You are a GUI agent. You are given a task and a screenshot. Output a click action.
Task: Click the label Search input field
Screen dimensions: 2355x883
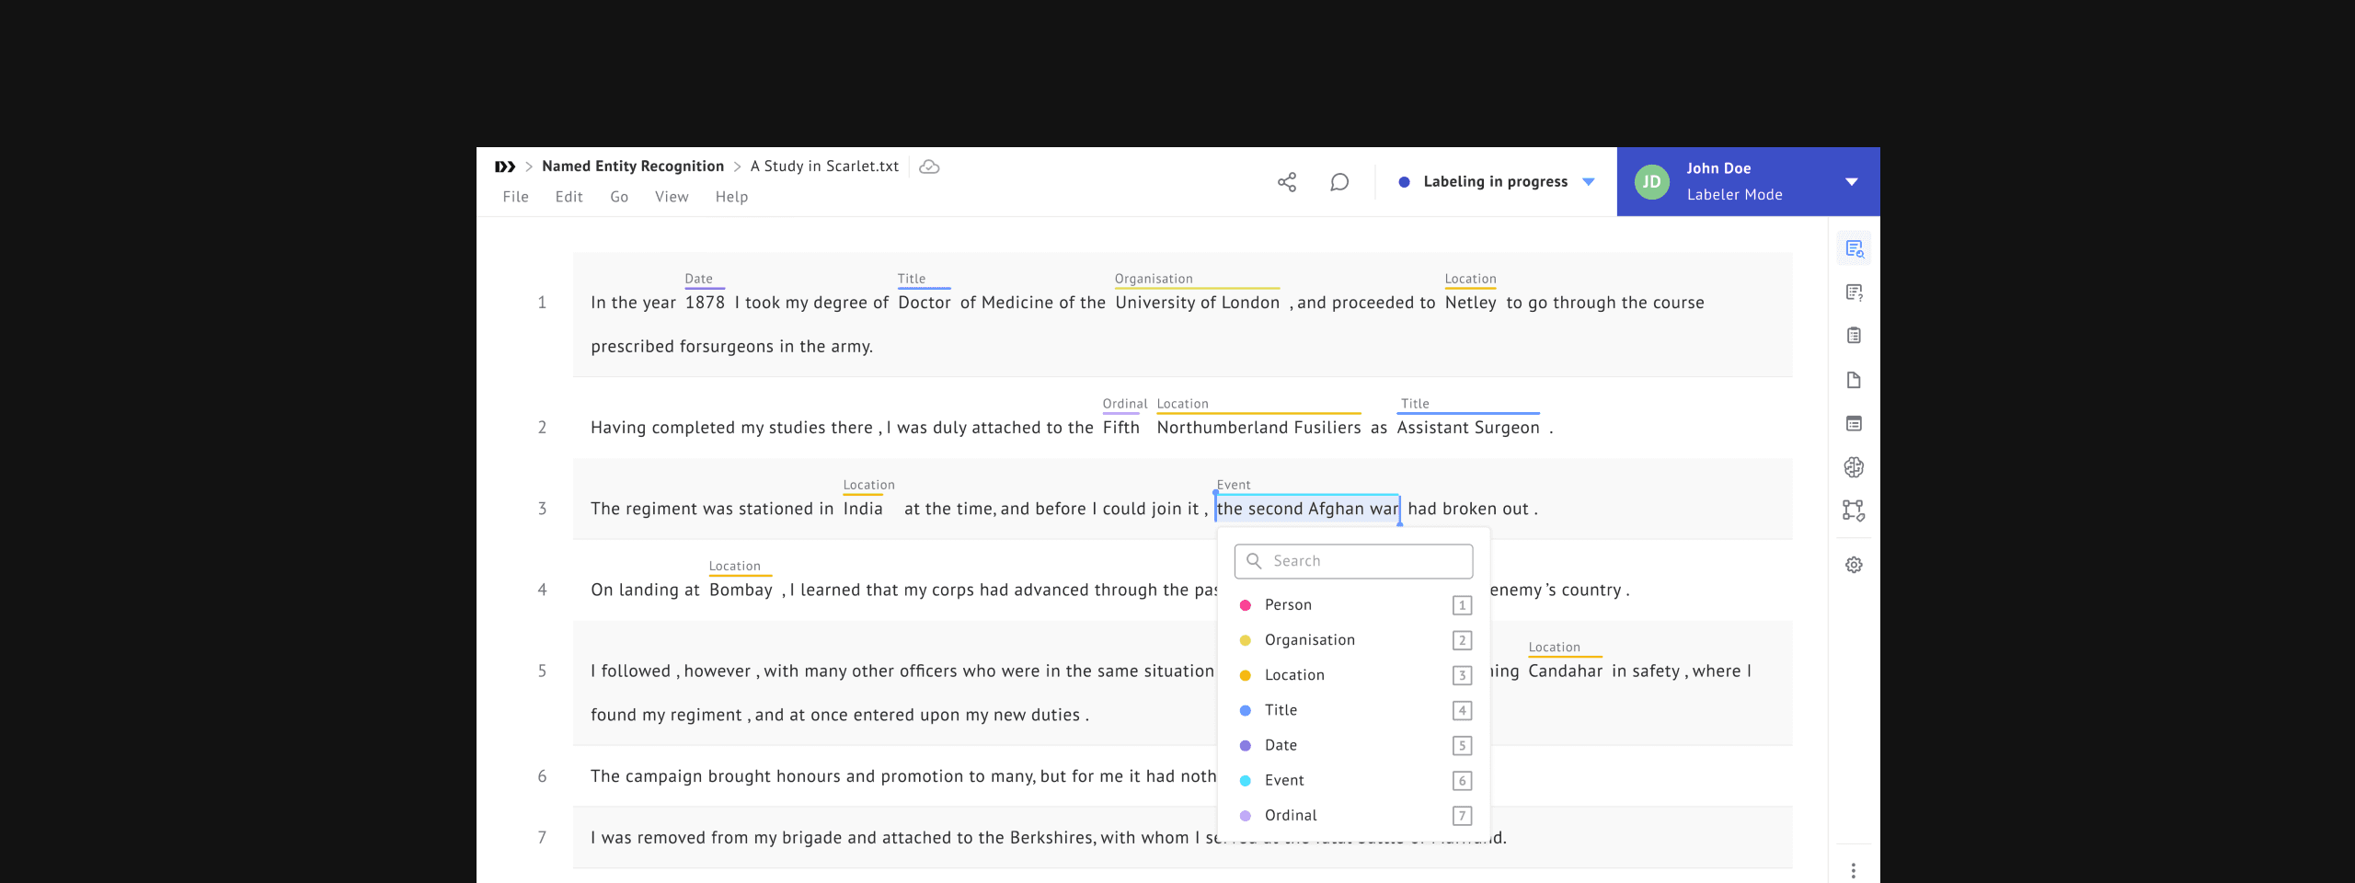[1353, 561]
